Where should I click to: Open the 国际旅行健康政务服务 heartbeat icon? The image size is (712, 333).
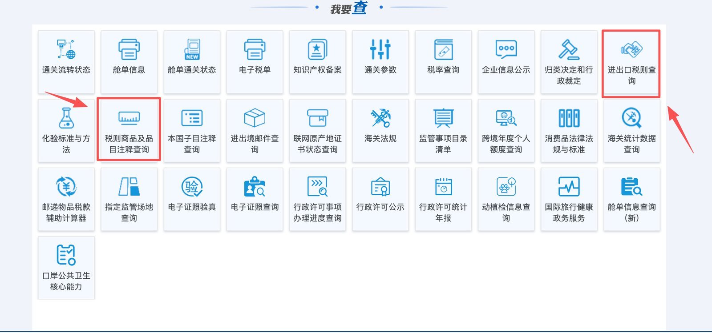[569, 186]
